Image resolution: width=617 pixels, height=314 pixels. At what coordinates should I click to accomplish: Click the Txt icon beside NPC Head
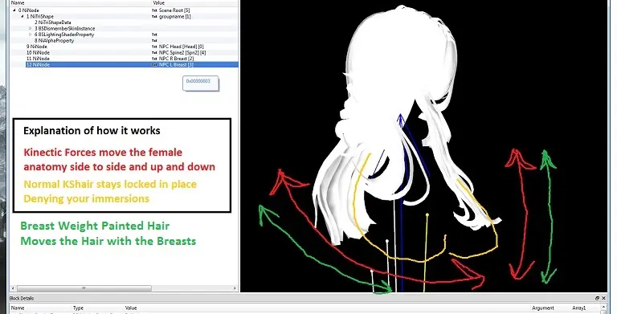coord(154,47)
